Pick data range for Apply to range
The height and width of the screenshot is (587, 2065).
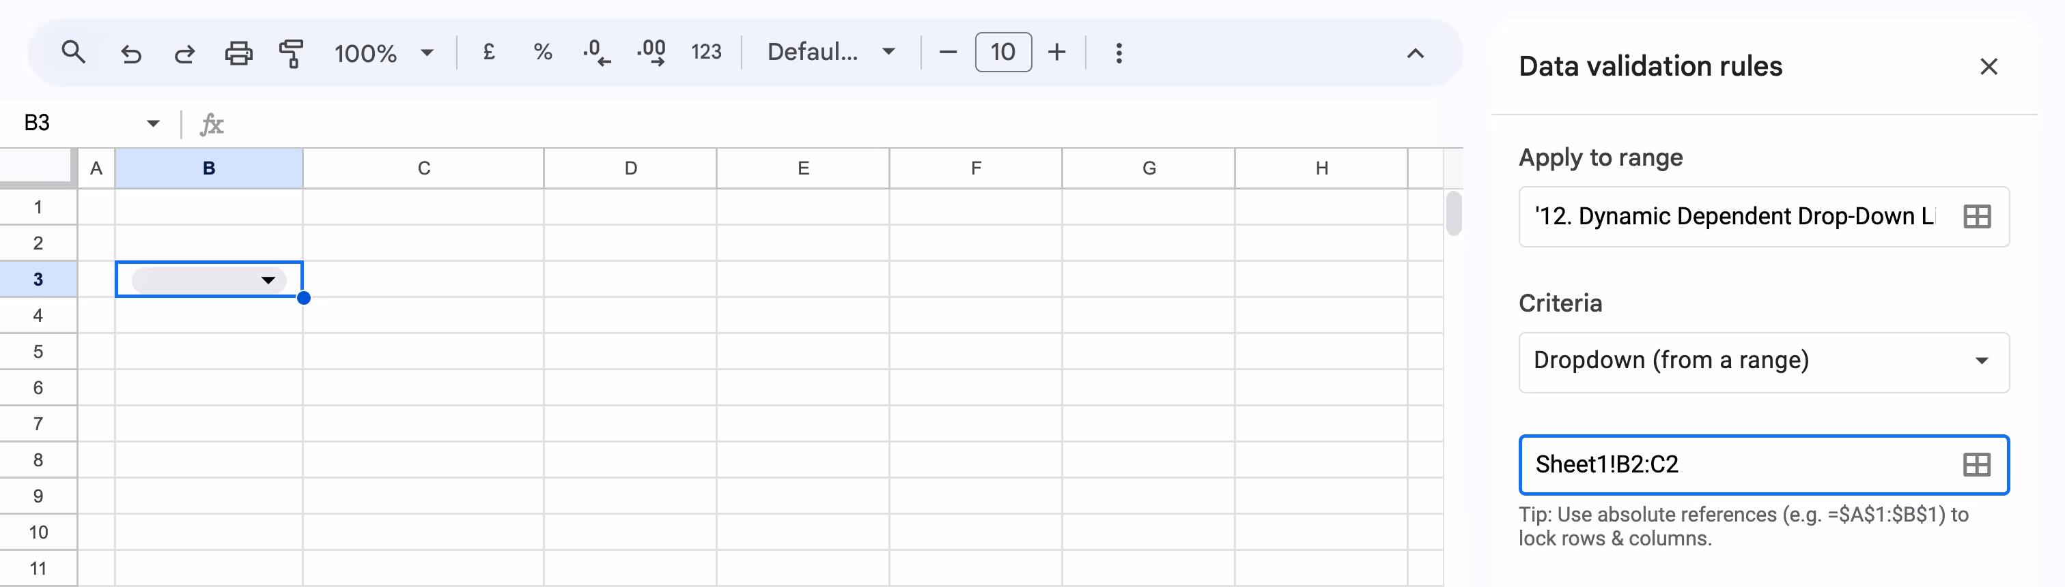(1977, 216)
